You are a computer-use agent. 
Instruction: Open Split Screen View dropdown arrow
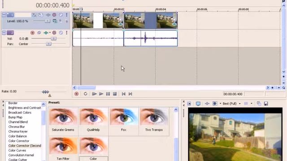[x=220, y=104]
